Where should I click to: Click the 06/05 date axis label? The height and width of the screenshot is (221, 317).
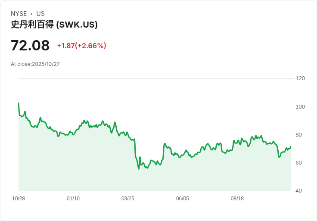point(183,199)
